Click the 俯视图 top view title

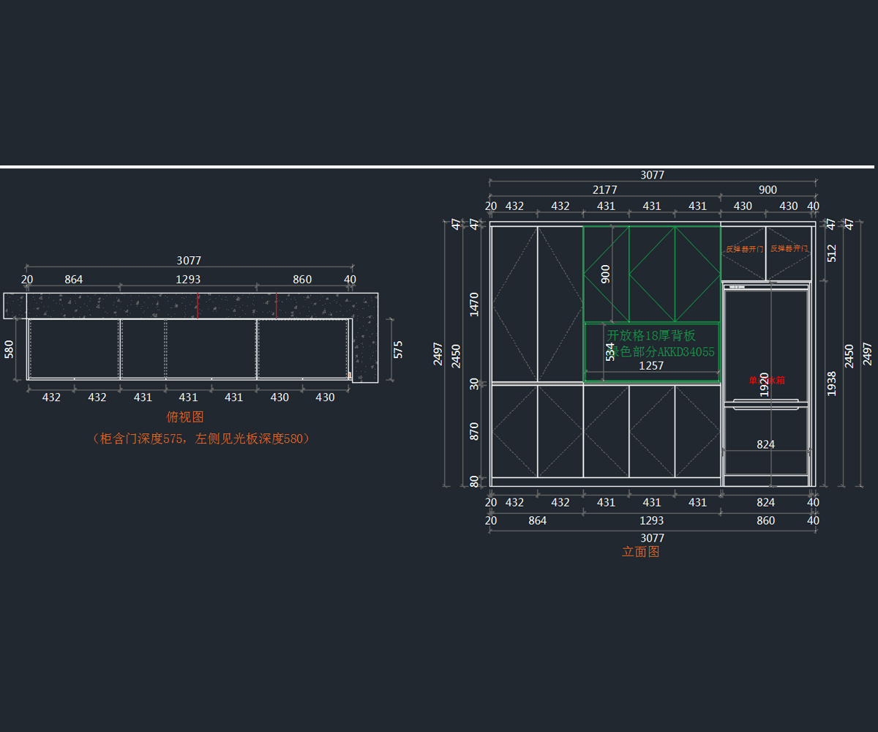185,417
